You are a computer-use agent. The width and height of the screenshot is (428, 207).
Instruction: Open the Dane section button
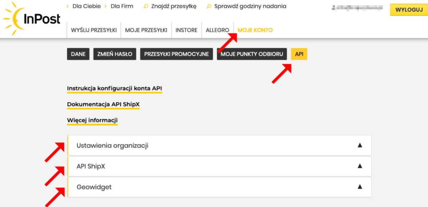(78, 54)
